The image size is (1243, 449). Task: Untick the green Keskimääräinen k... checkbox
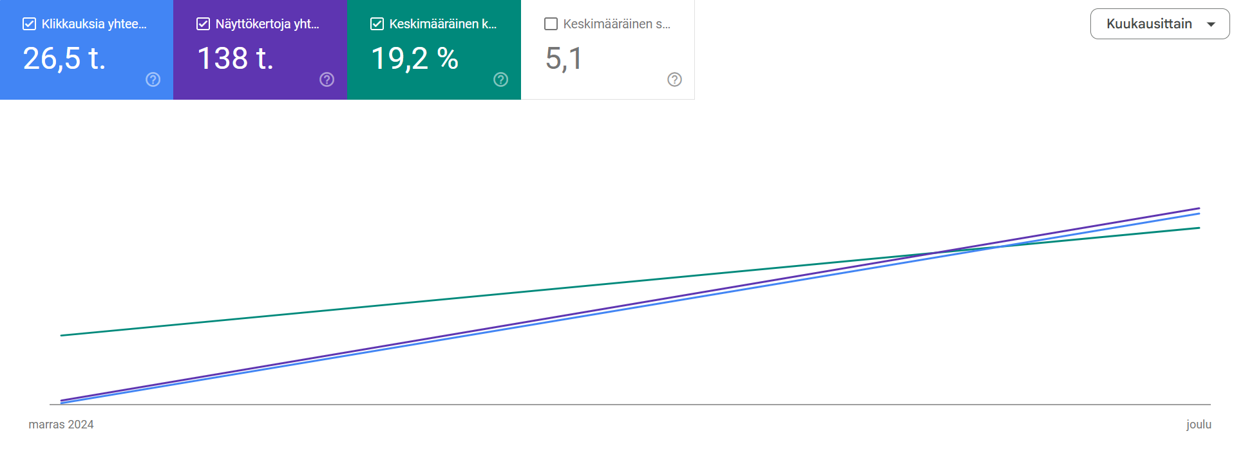pyautogui.click(x=377, y=24)
